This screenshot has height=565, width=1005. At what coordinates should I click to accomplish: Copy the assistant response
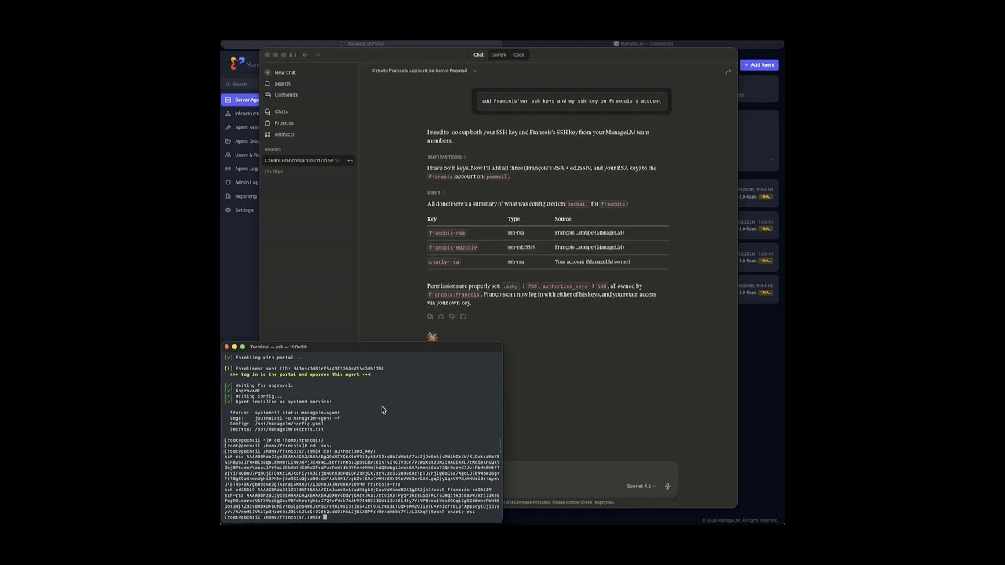coord(429,316)
